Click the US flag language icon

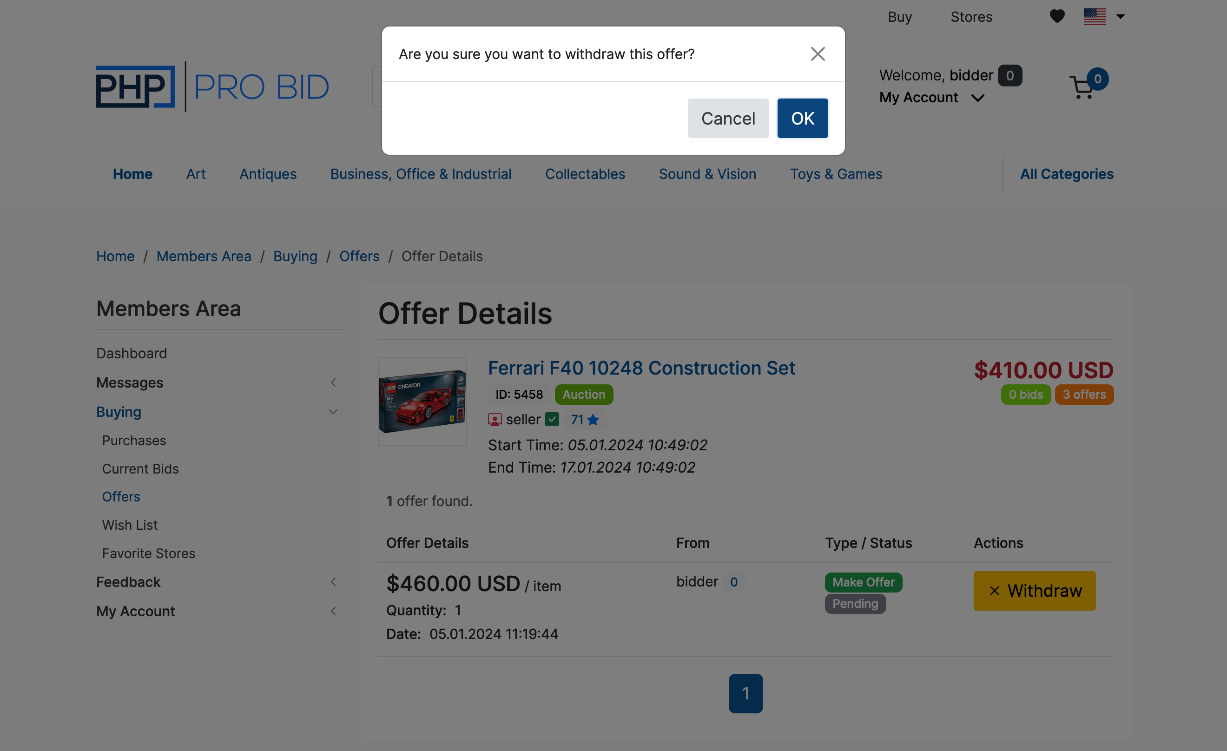tap(1095, 16)
